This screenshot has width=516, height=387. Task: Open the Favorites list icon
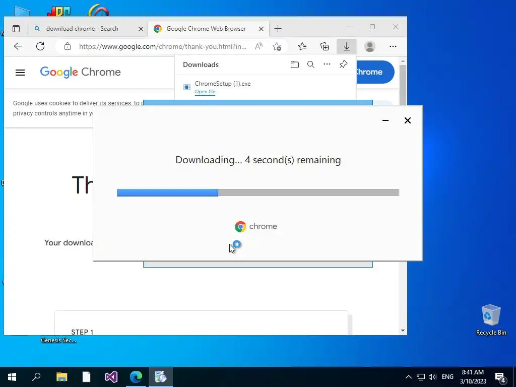(302, 46)
